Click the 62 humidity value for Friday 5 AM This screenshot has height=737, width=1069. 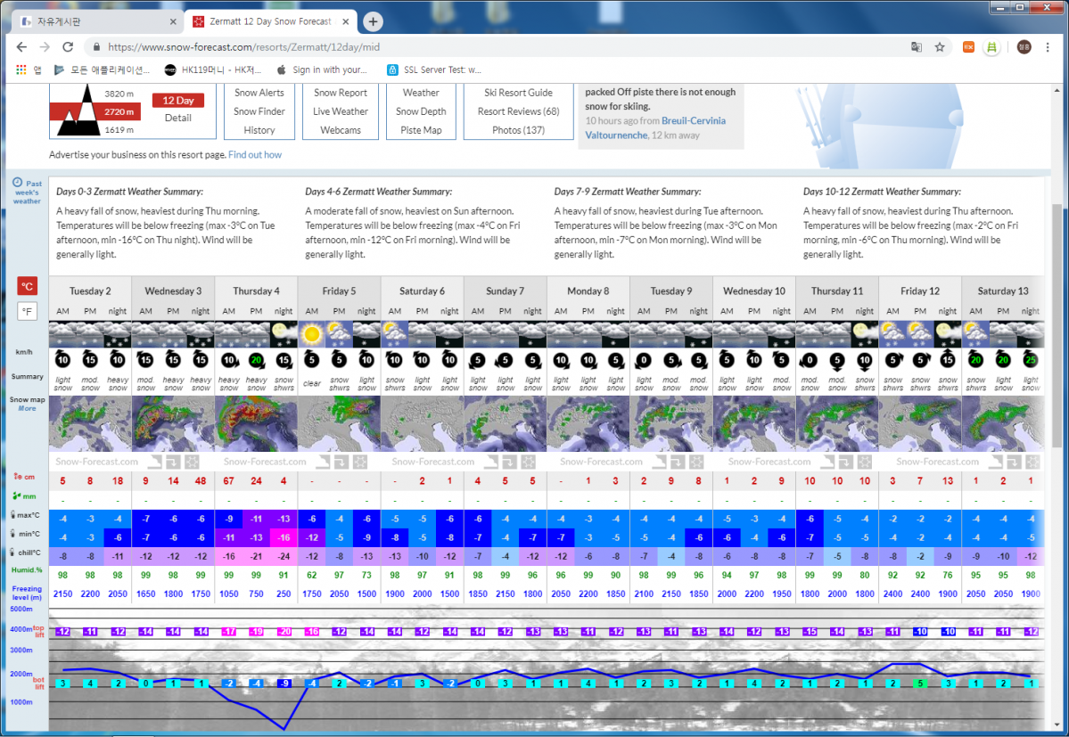coord(311,575)
